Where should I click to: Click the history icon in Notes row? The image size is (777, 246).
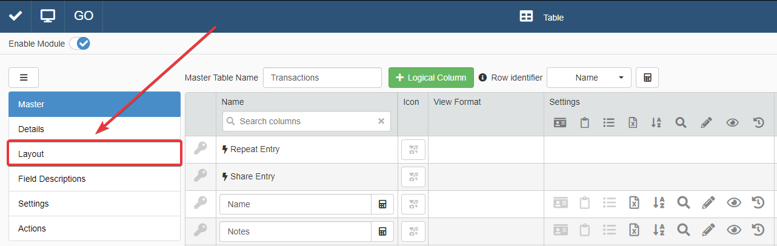pos(758,230)
